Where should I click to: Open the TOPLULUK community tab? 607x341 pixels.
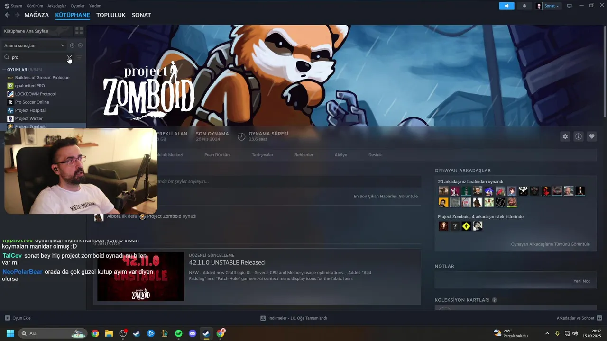pos(110,15)
